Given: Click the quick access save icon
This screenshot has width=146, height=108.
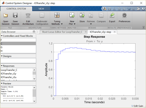Looking at the screenshot, I should [x=109, y=9].
